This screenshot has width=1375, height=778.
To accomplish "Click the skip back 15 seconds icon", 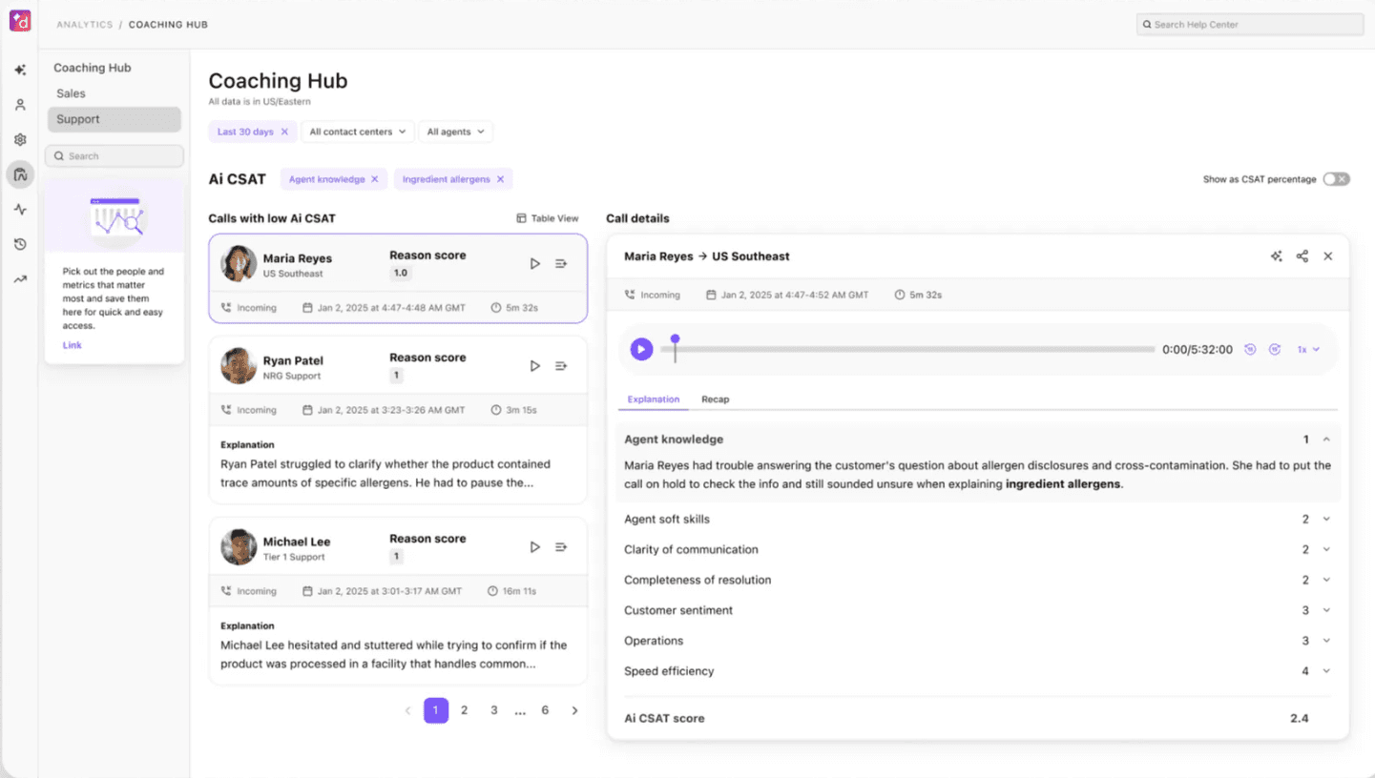I will 1250,349.
